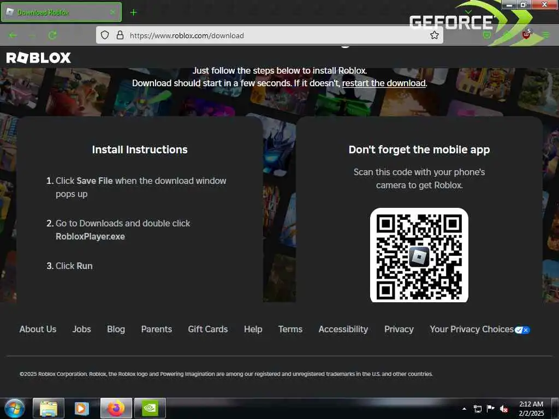Click the mobile app QR code
This screenshot has width=559, height=419.
pyautogui.click(x=419, y=255)
